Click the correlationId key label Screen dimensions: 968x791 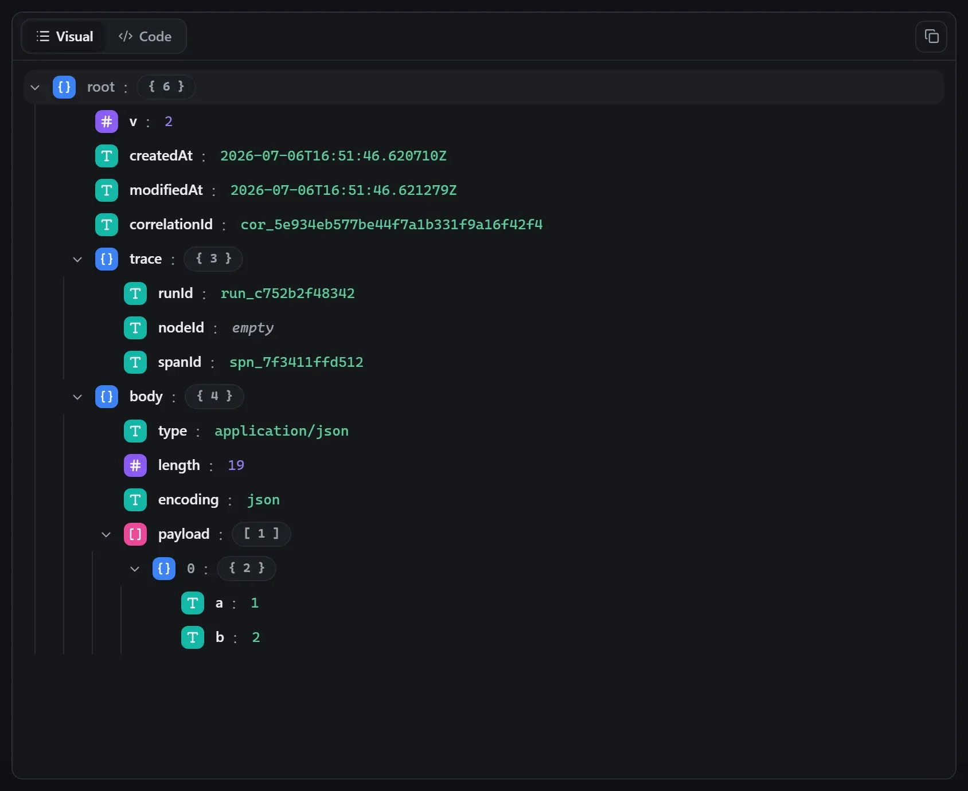coord(171,225)
